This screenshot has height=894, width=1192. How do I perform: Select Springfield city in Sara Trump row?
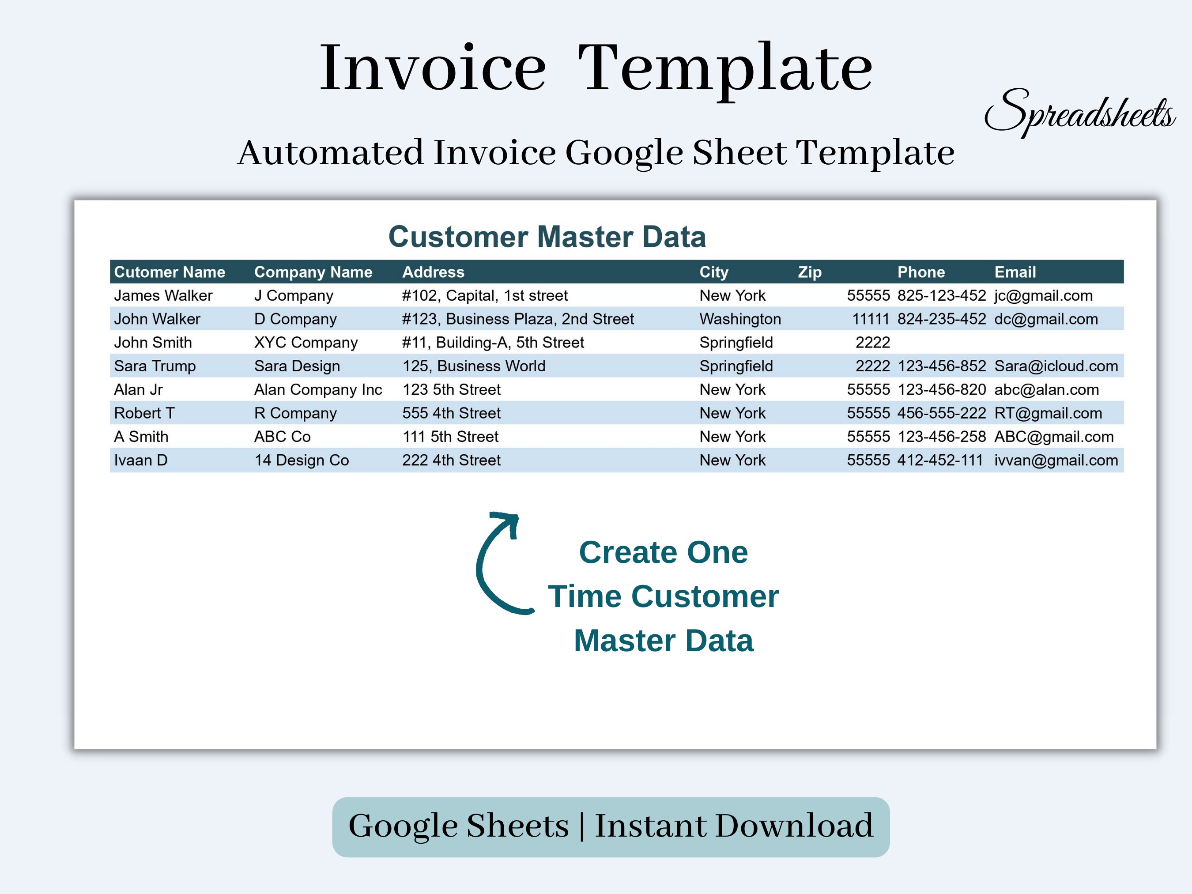pos(736,366)
